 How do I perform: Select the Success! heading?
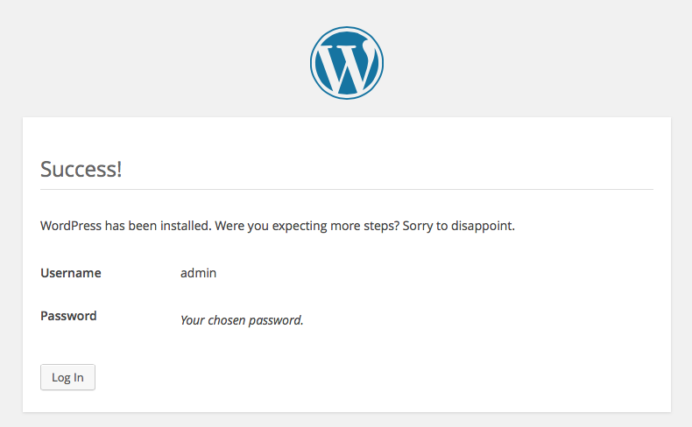(x=81, y=169)
